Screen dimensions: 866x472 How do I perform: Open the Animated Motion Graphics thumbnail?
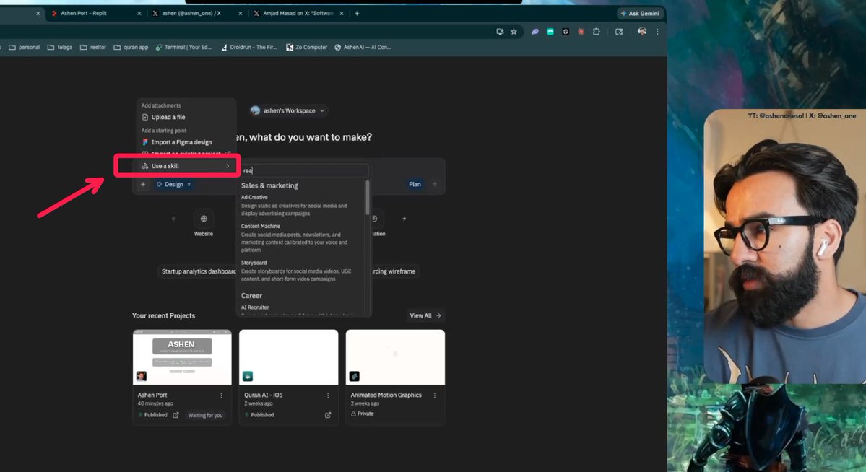click(396, 357)
